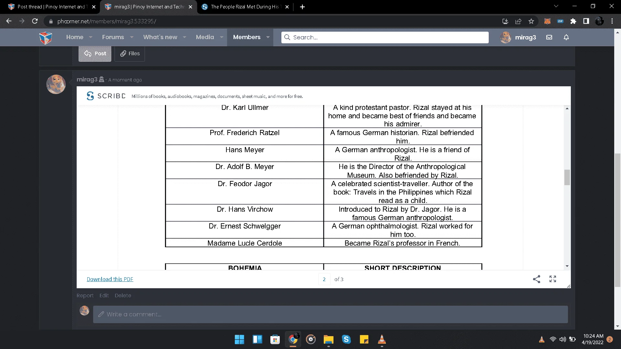Open the Media nav item
The height and width of the screenshot is (349, 621).
(x=205, y=37)
